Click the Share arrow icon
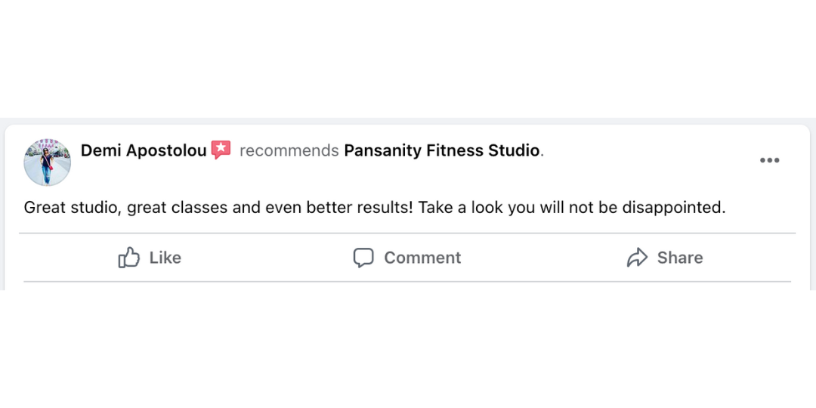 click(x=638, y=258)
